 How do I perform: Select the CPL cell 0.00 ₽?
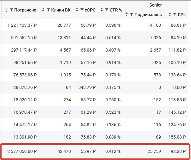tap(180, 87)
